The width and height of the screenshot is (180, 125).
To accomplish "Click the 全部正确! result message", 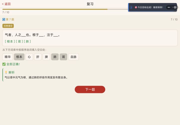I will (x=13, y=64).
